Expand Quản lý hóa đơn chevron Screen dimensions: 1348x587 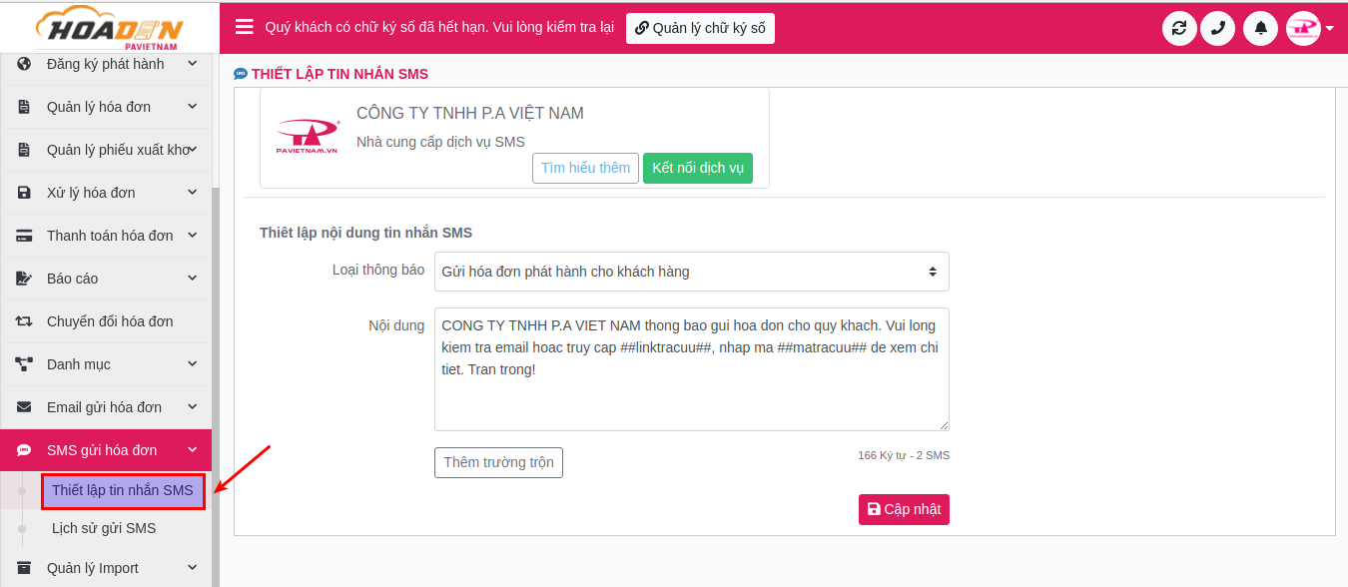point(193,106)
